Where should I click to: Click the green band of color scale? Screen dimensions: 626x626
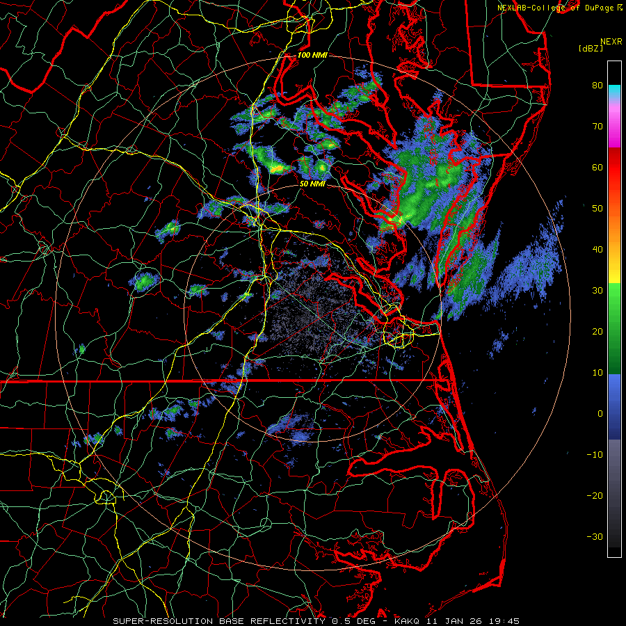tap(614, 328)
